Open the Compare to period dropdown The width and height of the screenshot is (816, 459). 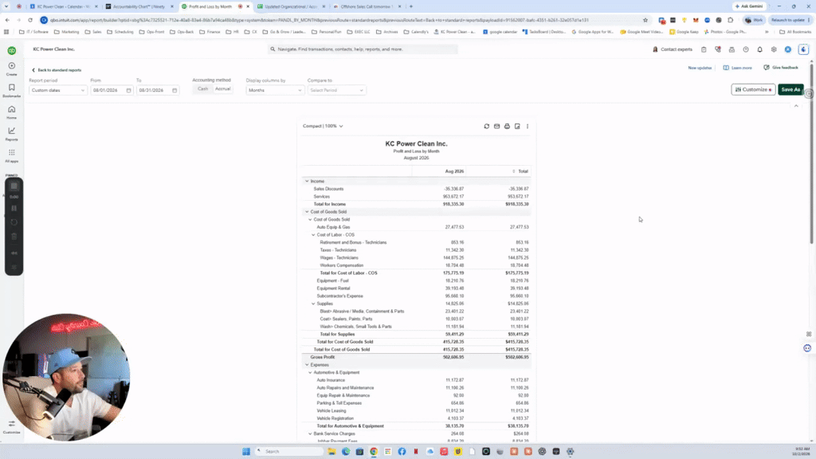pos(336,91)
